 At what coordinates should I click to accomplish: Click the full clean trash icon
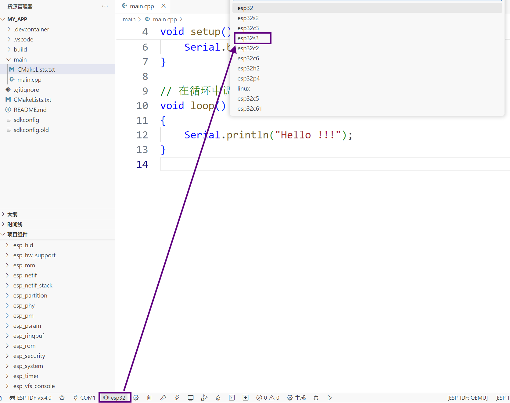149,398
